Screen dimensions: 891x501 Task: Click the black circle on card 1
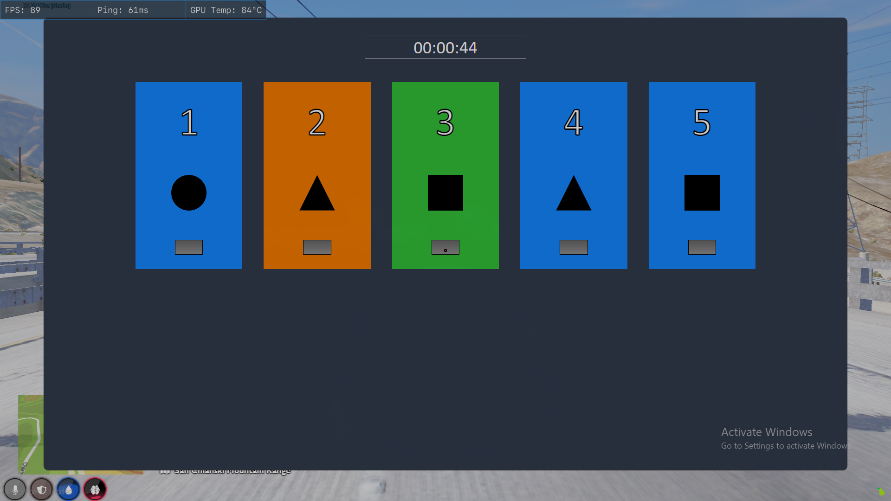pyautogui.click(x=188, y=193)
